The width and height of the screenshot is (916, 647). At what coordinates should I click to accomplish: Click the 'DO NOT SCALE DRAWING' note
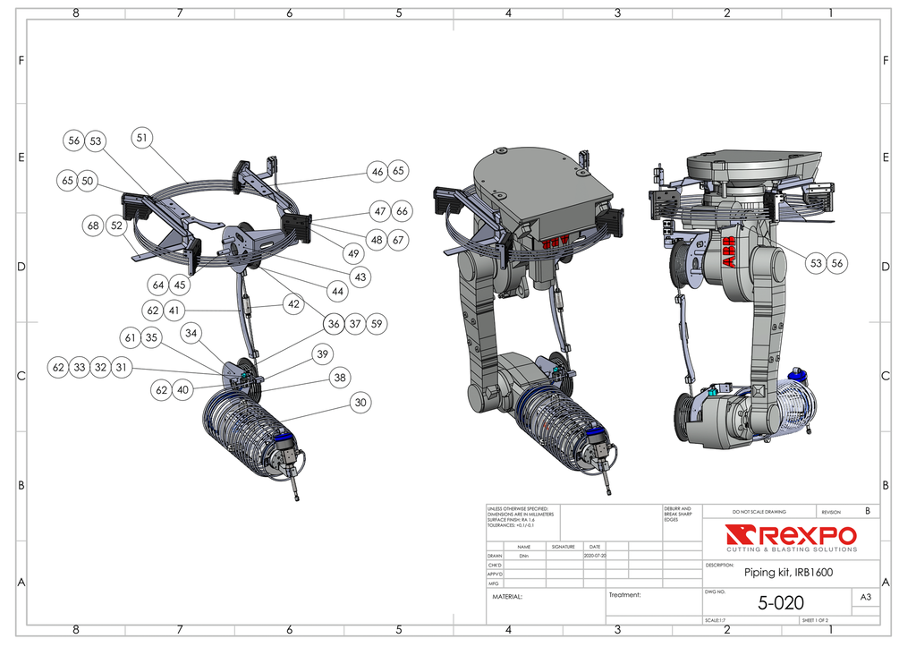759,512
